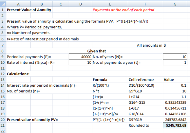Screen dimensions: 190x133
Task: Click the Present Value of Annuity title
Action: coord(29,10)
